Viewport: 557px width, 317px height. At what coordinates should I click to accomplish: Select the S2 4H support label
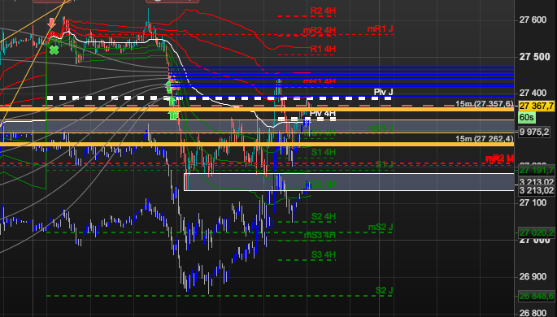(324, 216)
